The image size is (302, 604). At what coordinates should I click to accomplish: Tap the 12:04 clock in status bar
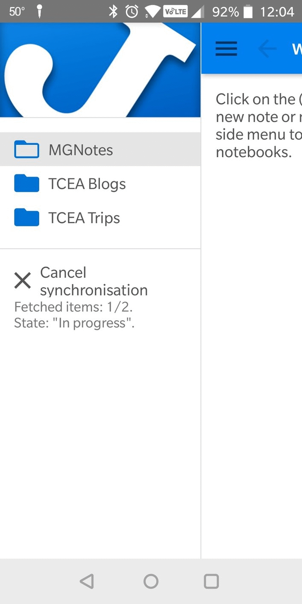point(277,12)
